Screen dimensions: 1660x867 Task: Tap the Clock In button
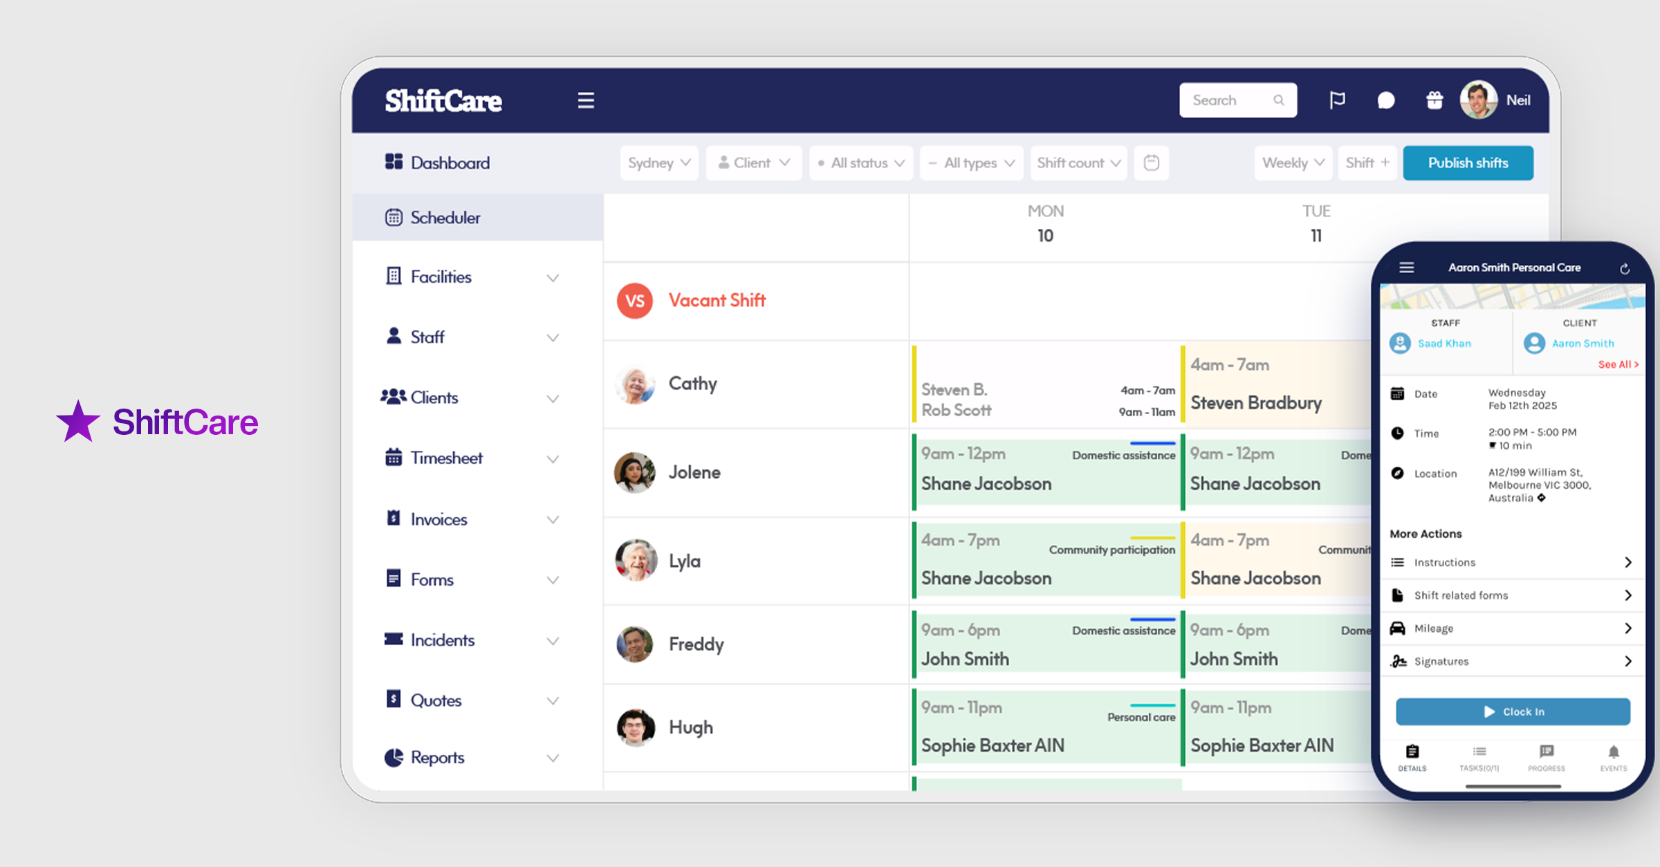(x=1513, y=711)
